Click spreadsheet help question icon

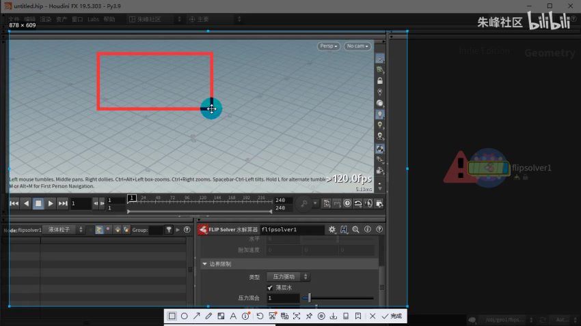pyautogui.click(x=187, y=230)
